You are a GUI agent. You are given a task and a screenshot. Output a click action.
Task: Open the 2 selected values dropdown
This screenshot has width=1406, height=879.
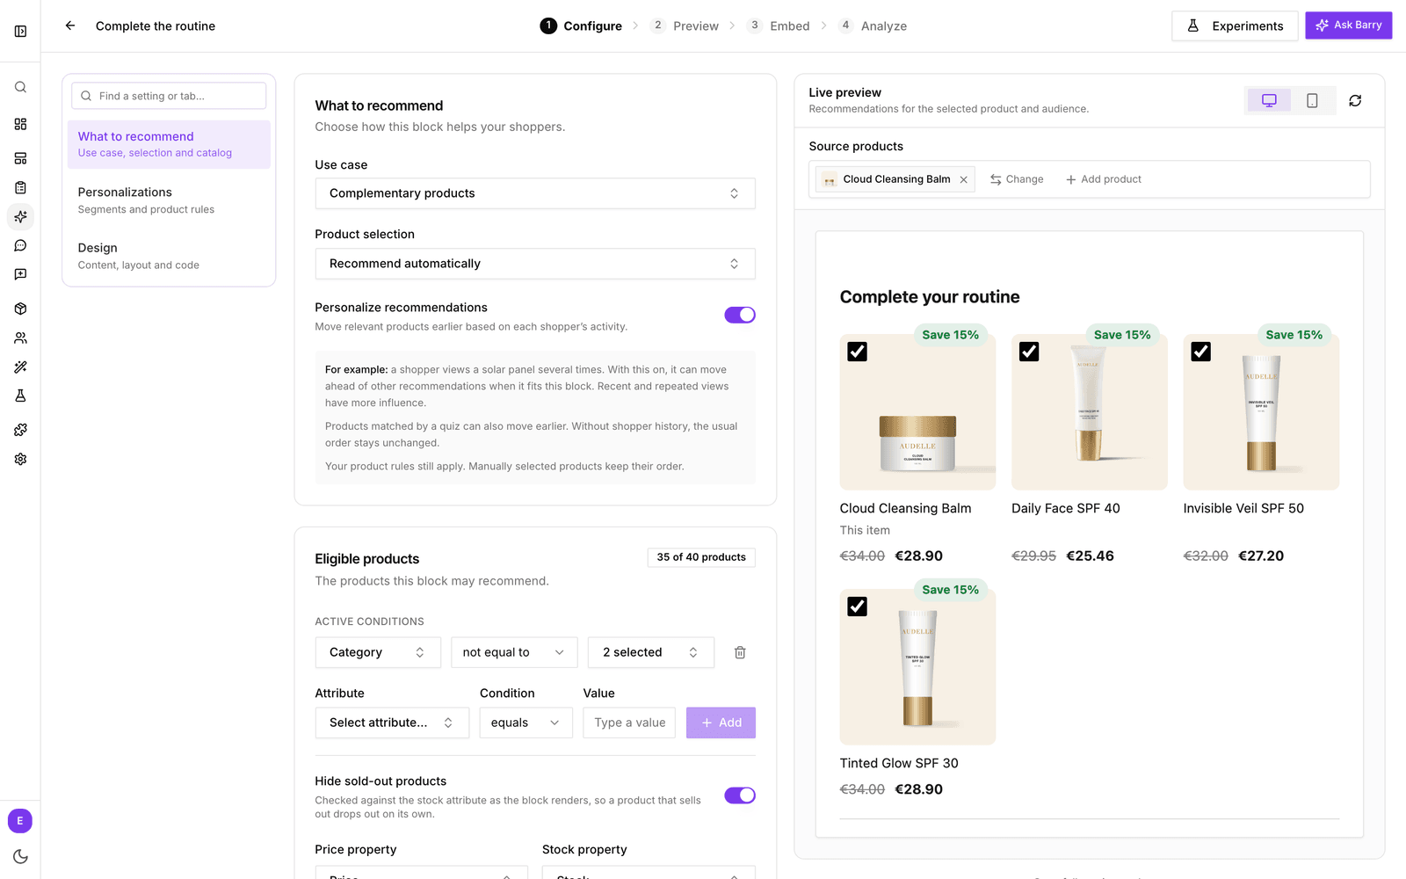pyautogui.click(x=651, y=652)
